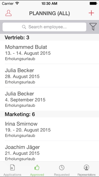99x177 pixels.
Task: Tap the red plus add icon
Action: click(91, 13)
